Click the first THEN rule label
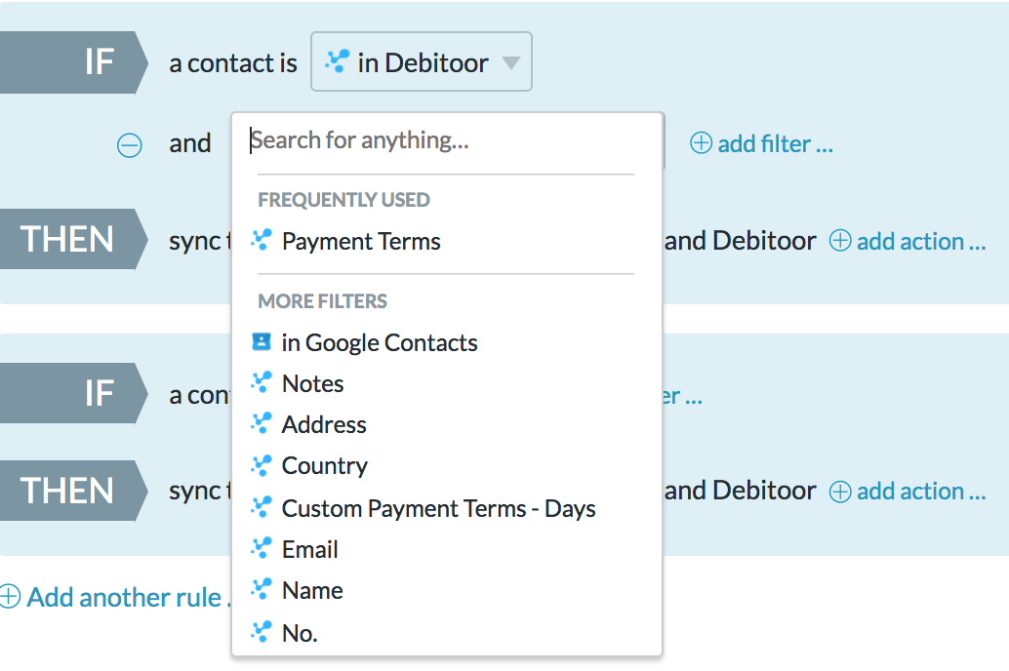The height and width of the screenshot is (671, 1009). coord(73,239)
